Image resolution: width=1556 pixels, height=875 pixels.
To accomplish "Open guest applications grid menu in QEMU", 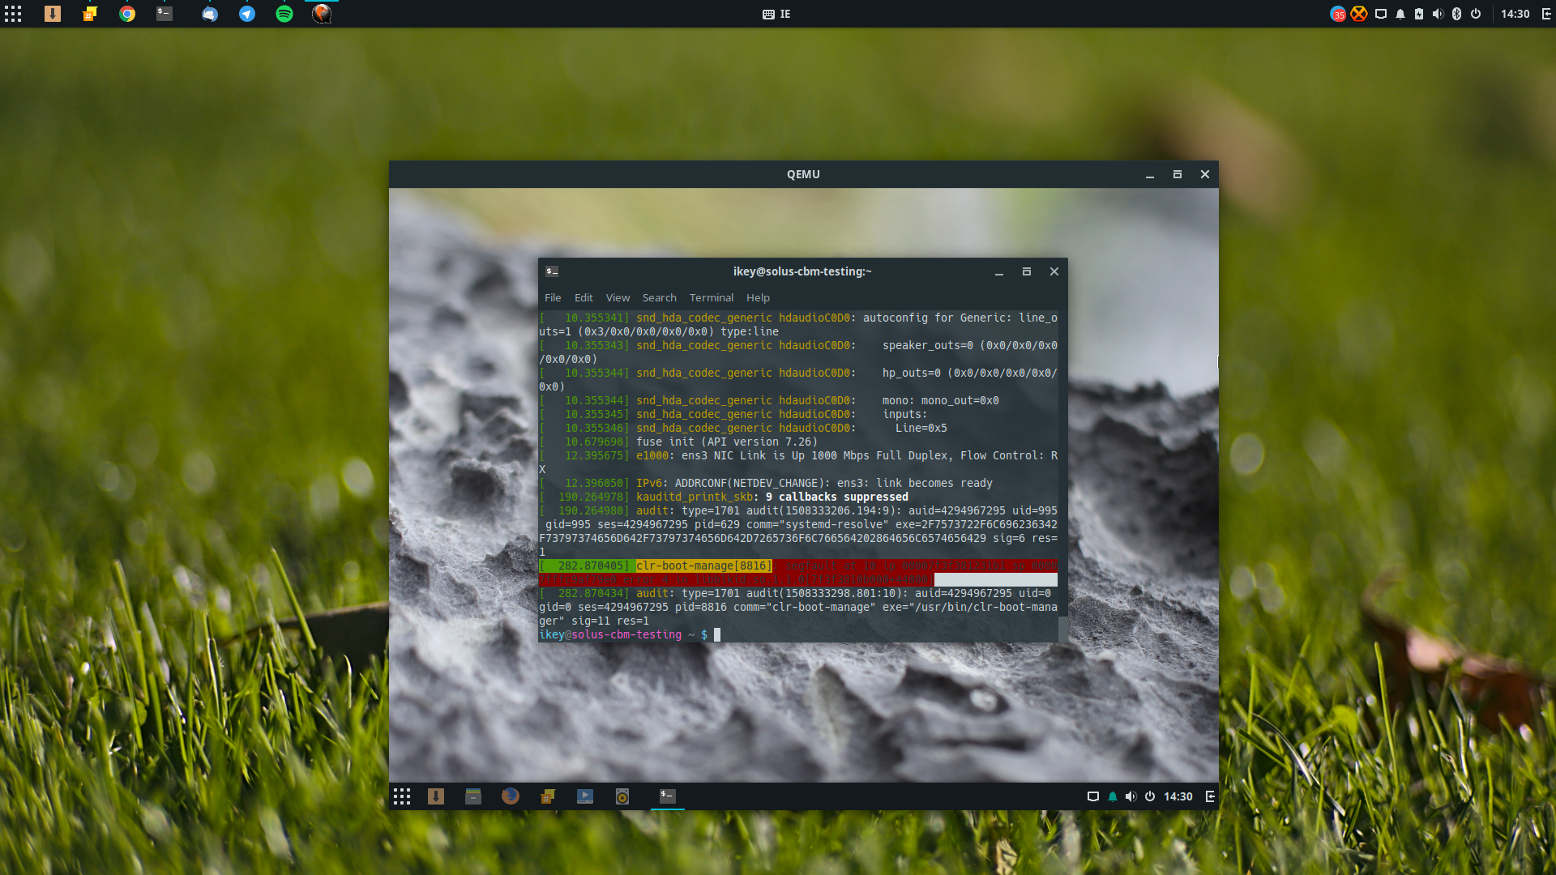I will pos(402,796).
